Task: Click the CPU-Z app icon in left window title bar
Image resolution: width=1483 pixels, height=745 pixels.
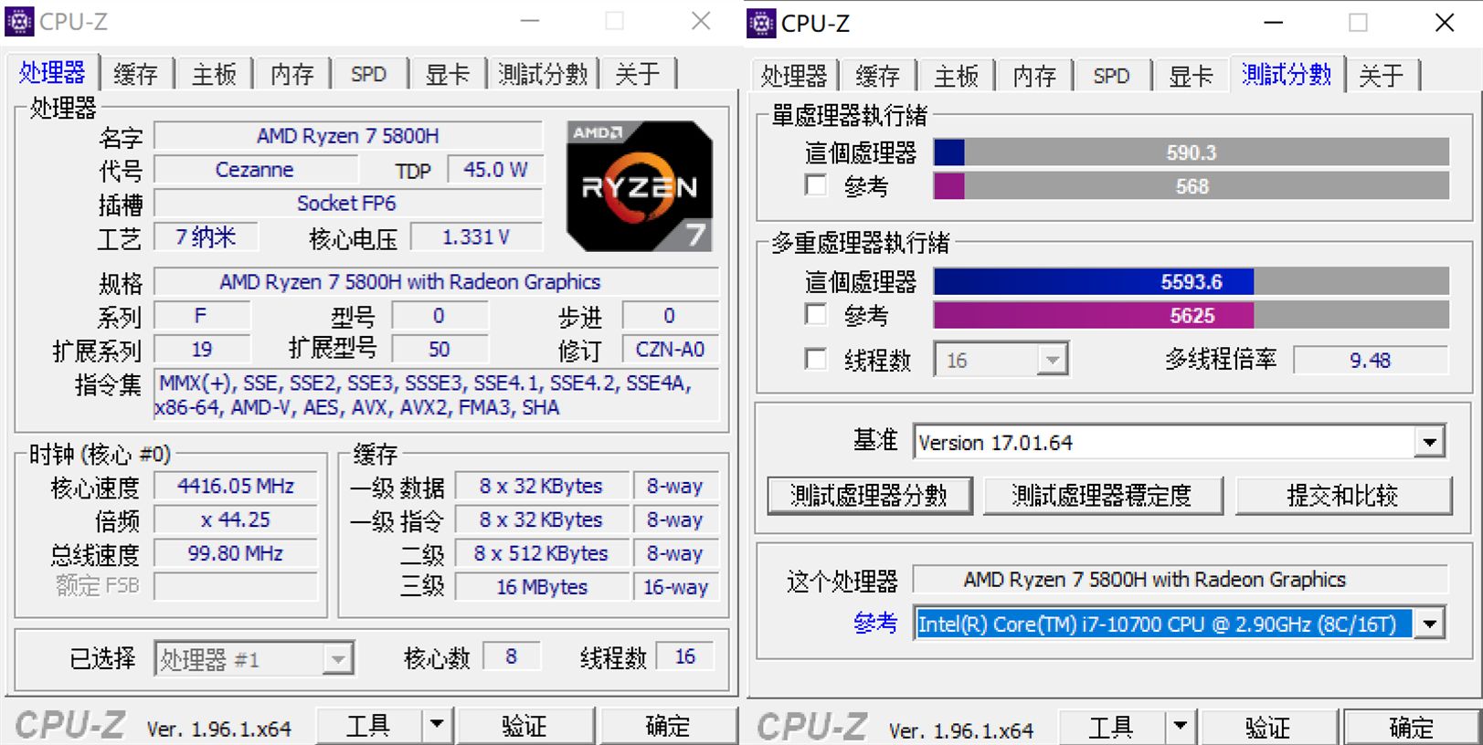Action: 19,21
